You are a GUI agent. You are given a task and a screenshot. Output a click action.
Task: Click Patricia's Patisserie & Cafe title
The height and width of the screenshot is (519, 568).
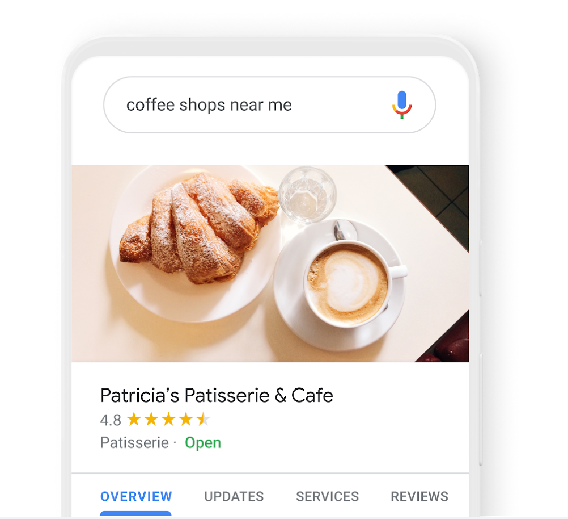point(217,395)
